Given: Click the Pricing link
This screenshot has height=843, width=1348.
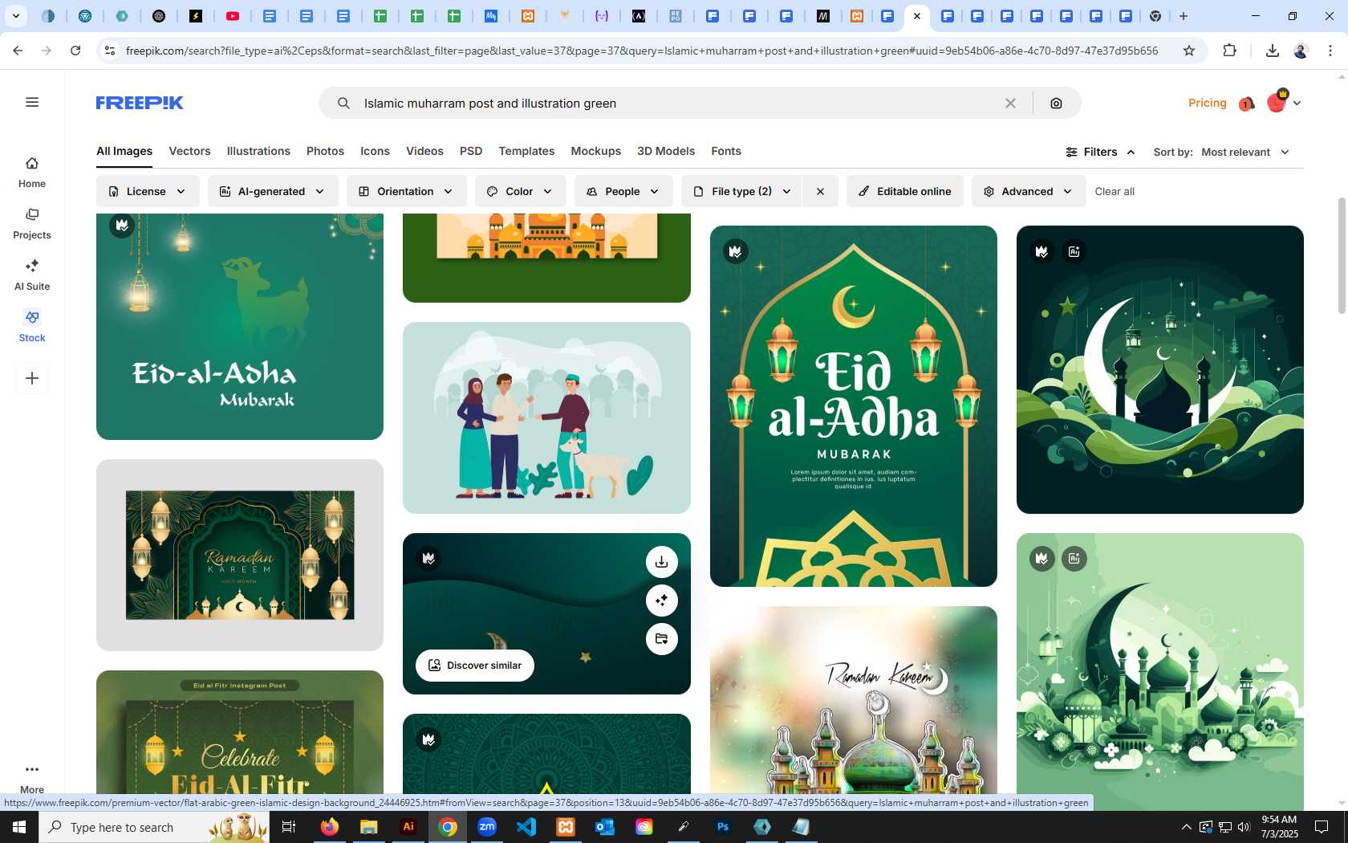Looking at the screenshot, I should (1208, 103).
